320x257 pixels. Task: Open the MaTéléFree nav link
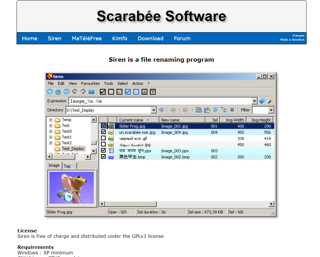point(87,38)
